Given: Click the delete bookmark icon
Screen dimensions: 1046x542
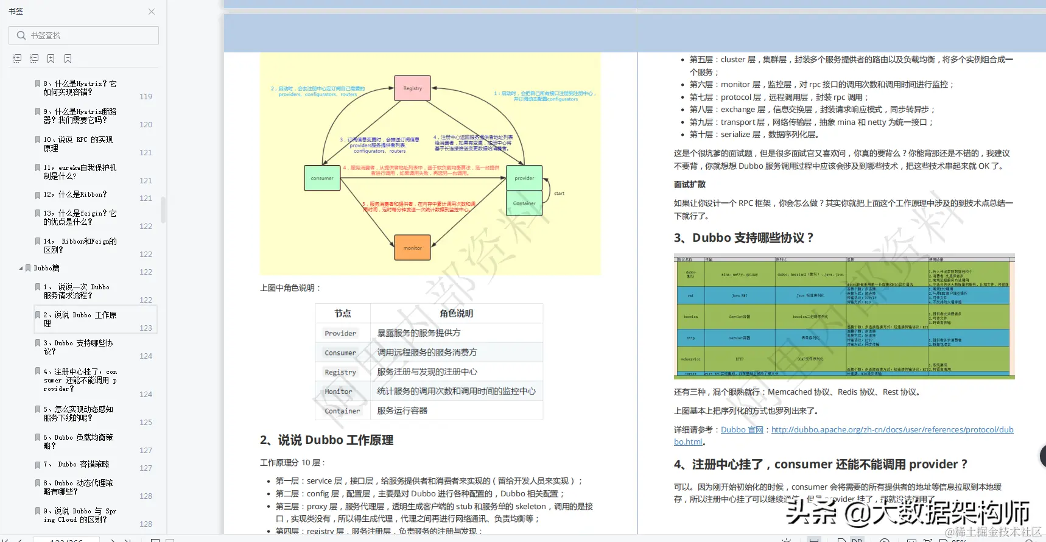Looking at the screenshot, I should point(68,58).
